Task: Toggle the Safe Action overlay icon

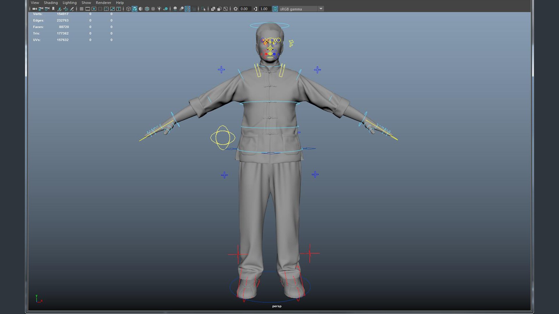Action: click(112, 9)
